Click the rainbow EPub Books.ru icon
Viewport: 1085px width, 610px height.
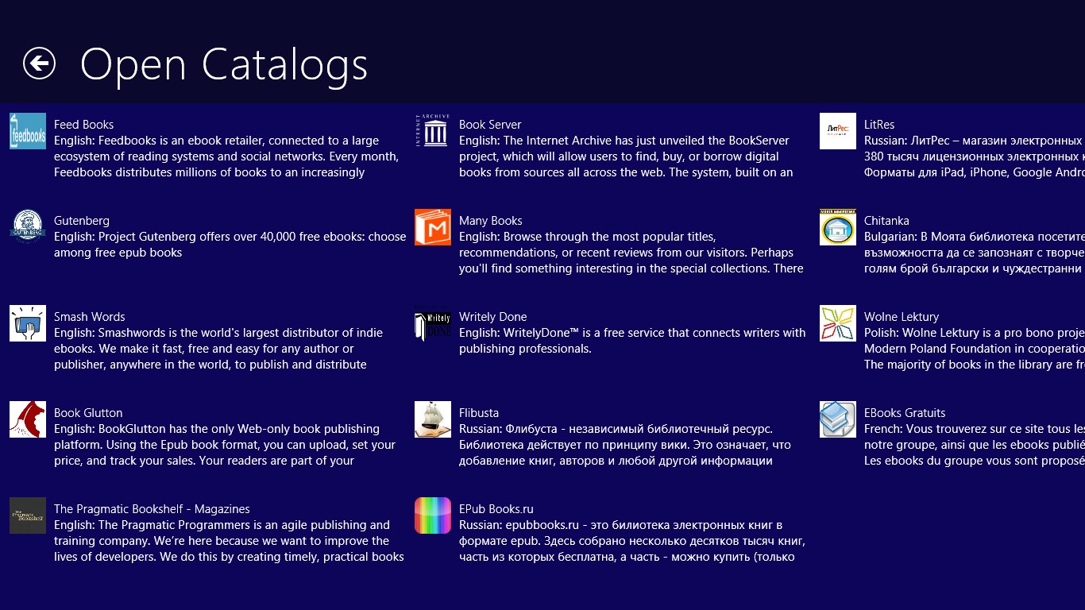coord(433,515)
